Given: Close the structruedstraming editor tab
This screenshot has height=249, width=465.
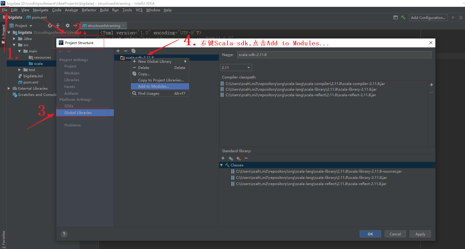Looking at the screenshot, I should pyautogui.click(x=124, y=25).
